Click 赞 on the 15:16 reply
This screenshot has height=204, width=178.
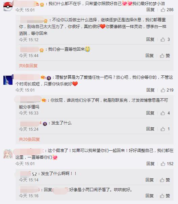pyautogui.click(x=165, y=196)
